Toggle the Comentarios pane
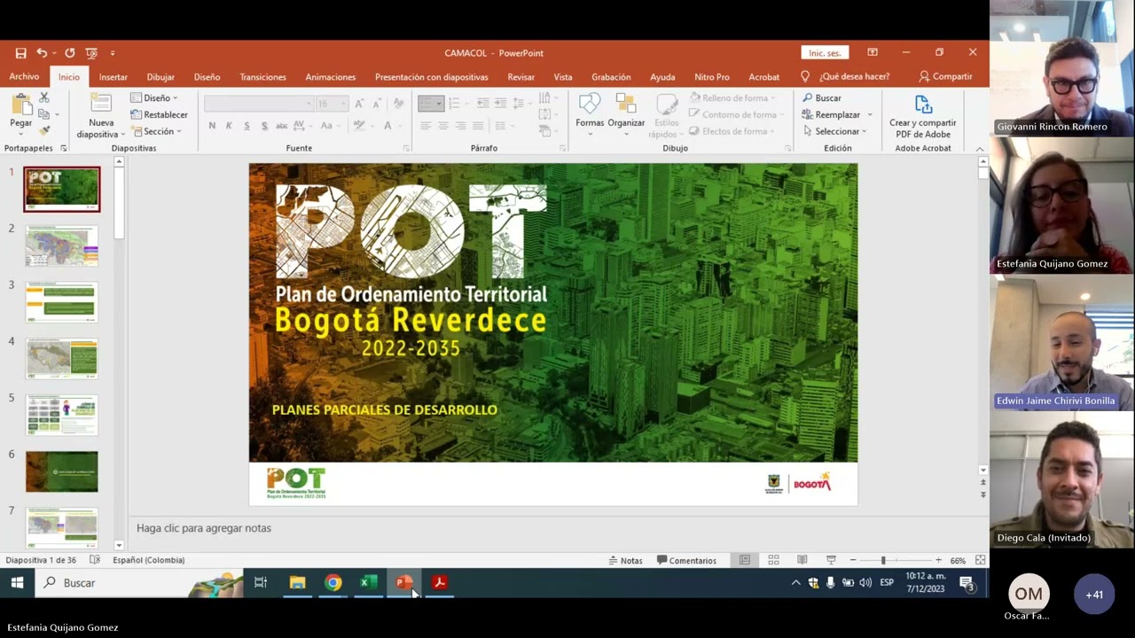1135x638 pixels. (686, 560)
